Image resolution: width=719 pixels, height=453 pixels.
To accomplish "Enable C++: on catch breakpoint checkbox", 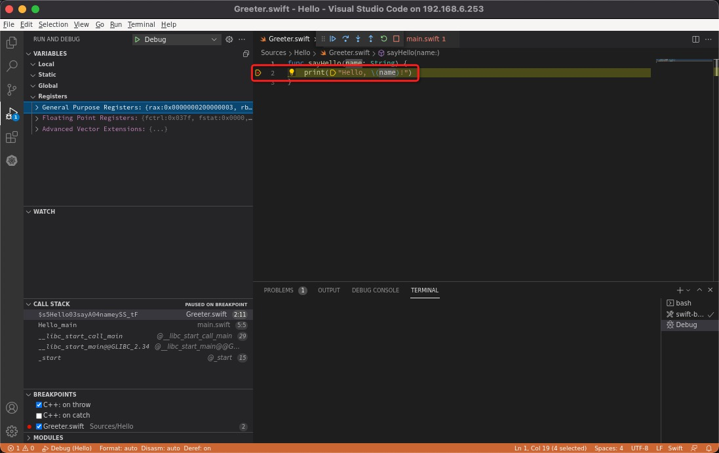I will pyautogui.click(x=39, y=416).
